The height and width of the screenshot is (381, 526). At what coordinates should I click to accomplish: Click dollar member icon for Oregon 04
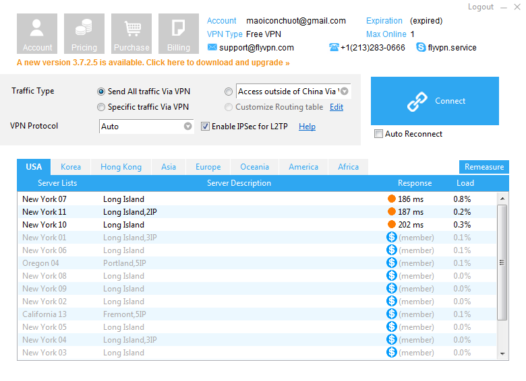point(391,263)
